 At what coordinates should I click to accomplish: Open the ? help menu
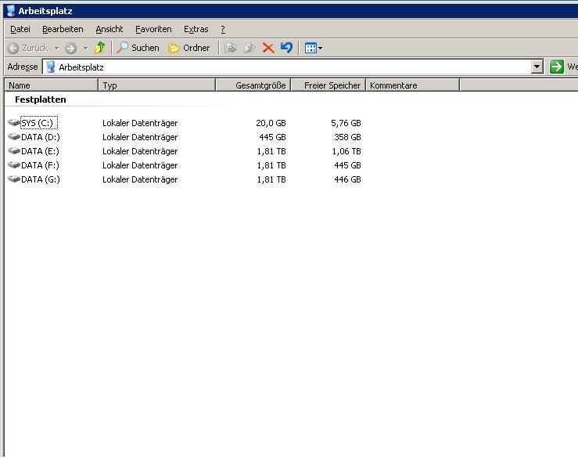tap(223, 29)
